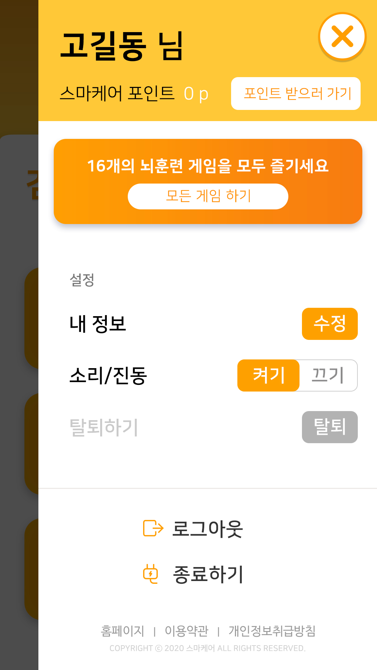Tap the 소리/진동 settings label
This screenshot has height=670, width=377.
point(108,375)
